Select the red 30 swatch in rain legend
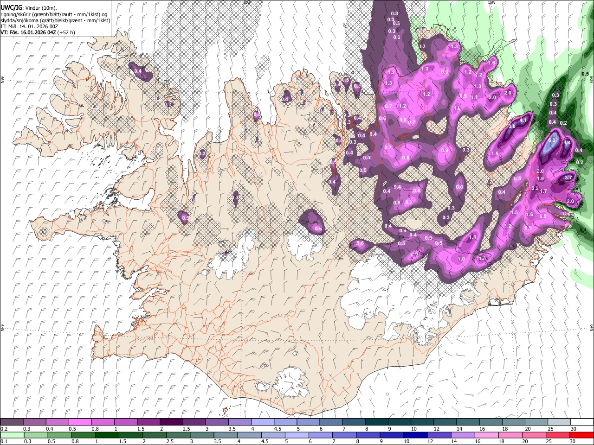This screenshot has width=594, height=445. click(x=582, y=435)
